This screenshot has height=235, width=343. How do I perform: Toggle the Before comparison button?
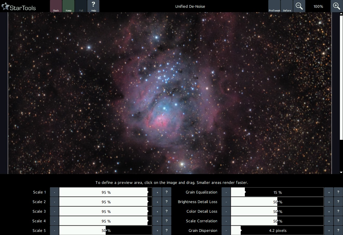pyautogui.click(x=287, y=6)
